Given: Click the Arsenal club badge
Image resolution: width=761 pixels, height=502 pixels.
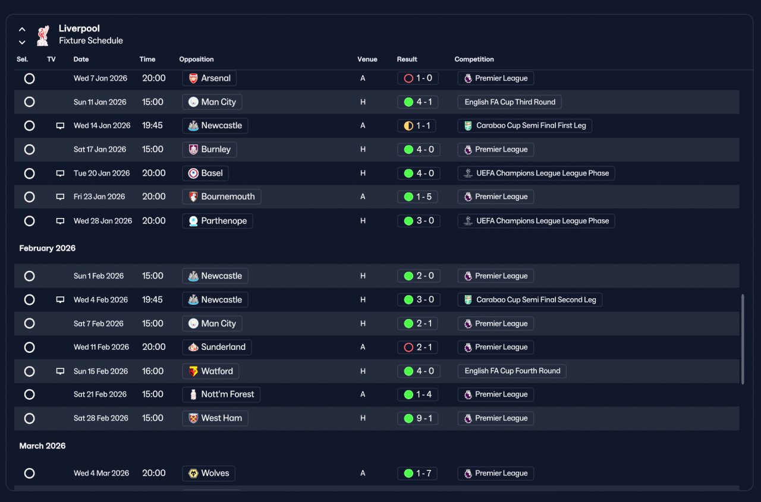Looking at the screenshot, I should pyautogui.click(x=193, y=78).
